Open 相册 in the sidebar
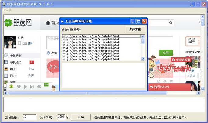This screenshot has width=208, height=123. coord(13,69)
